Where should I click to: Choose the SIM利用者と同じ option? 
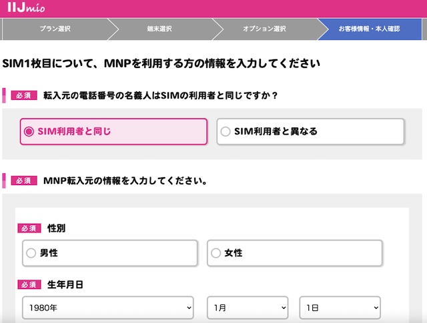pos(113,132)
